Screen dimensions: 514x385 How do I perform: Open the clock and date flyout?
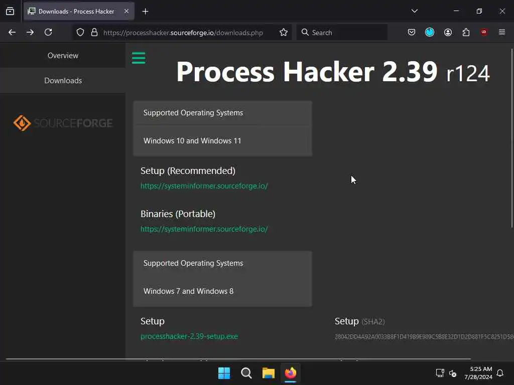pyautogui.click(x=478, y=373)
